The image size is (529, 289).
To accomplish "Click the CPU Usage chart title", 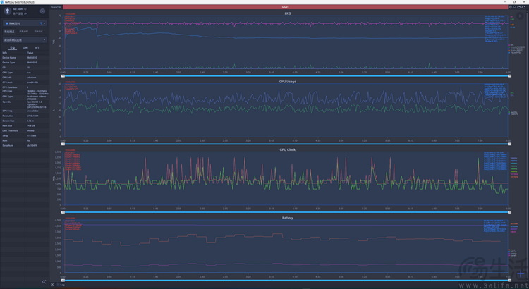I will (288, 82).
